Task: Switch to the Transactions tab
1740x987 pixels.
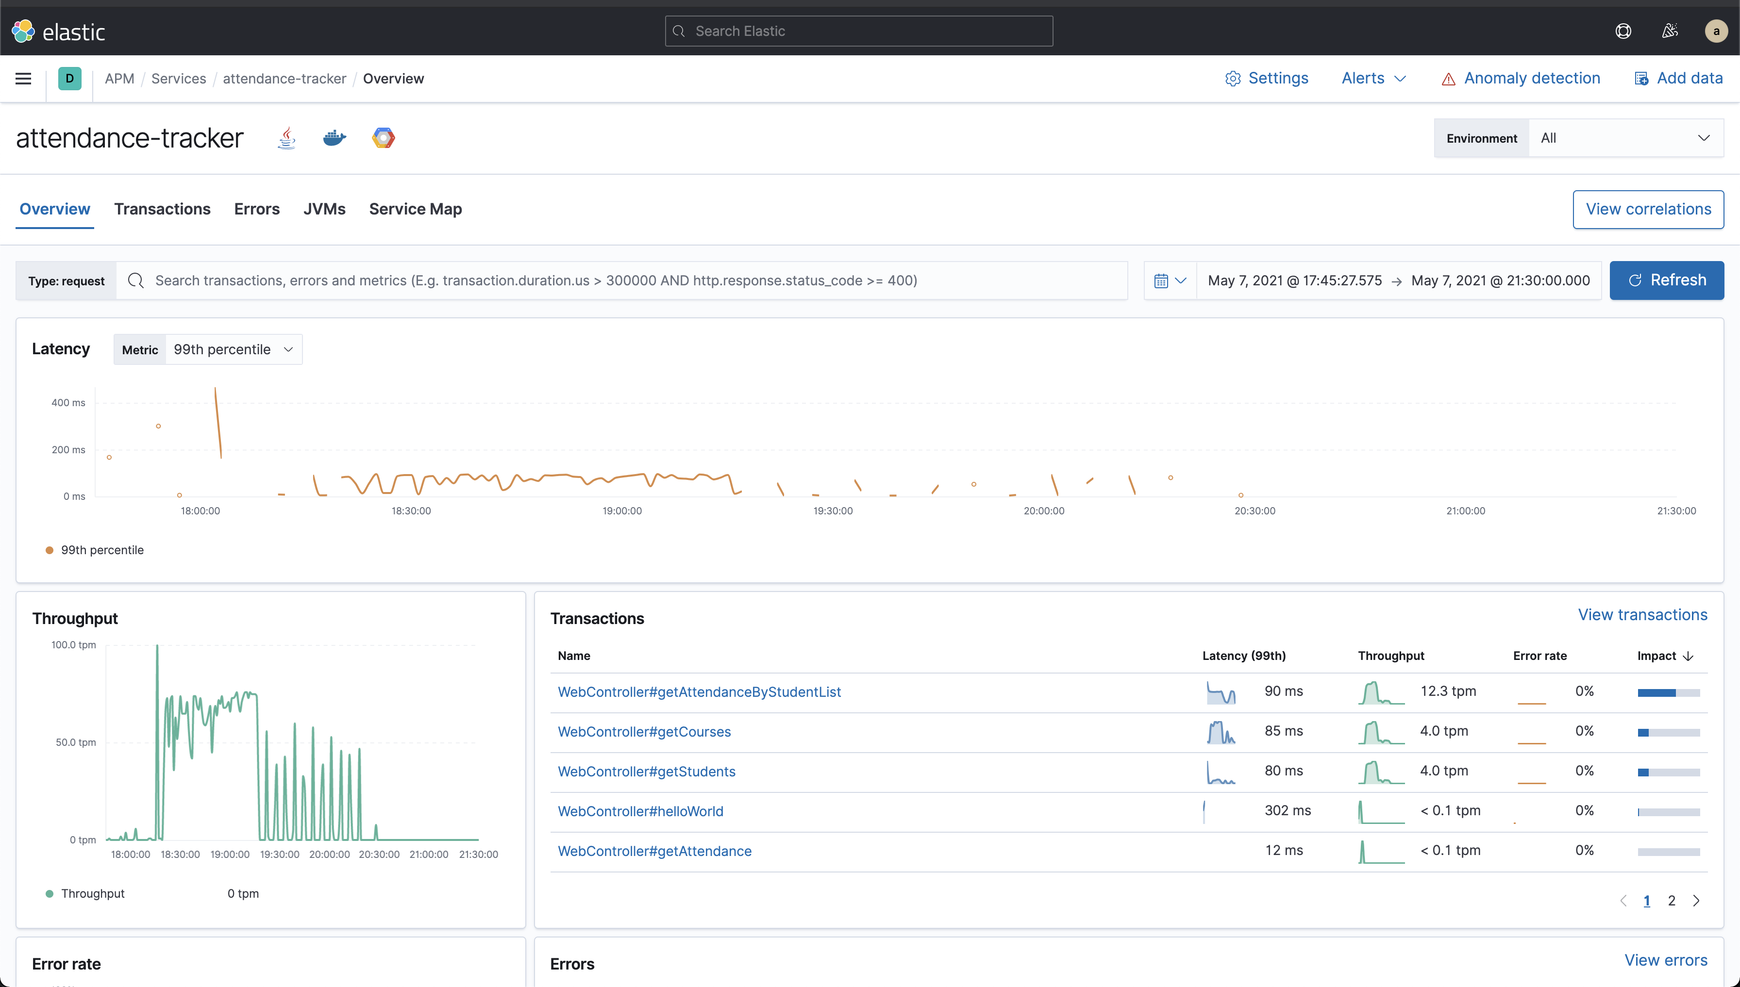Action: [162, 209]
